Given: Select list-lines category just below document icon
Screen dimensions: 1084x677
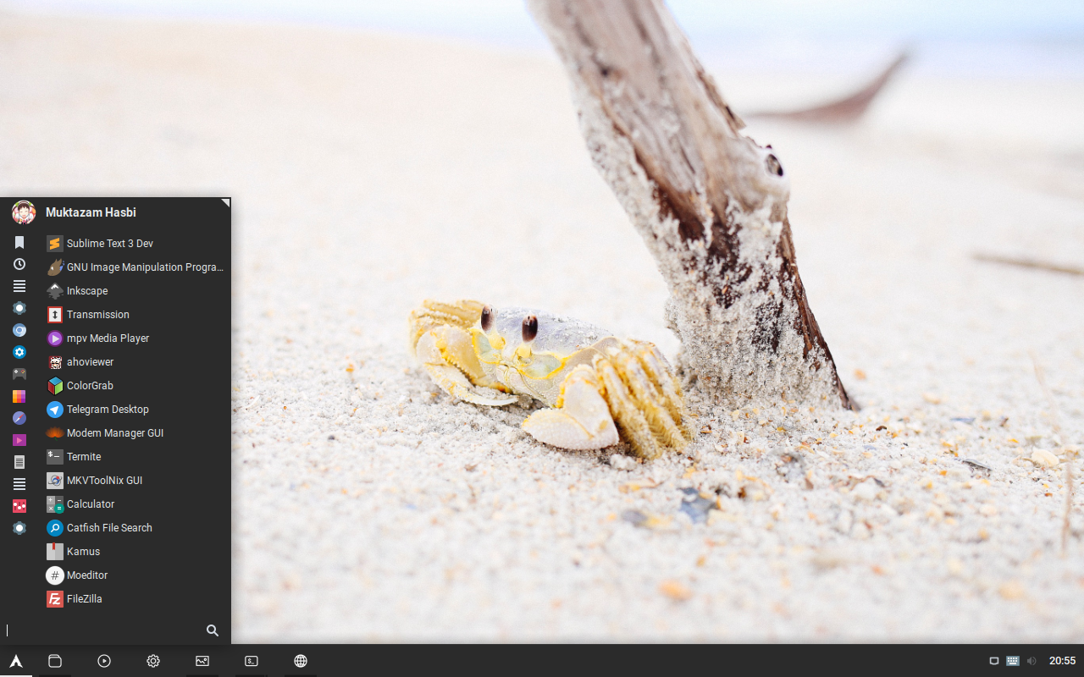Looking at the screenshot, I should (19, 484).
